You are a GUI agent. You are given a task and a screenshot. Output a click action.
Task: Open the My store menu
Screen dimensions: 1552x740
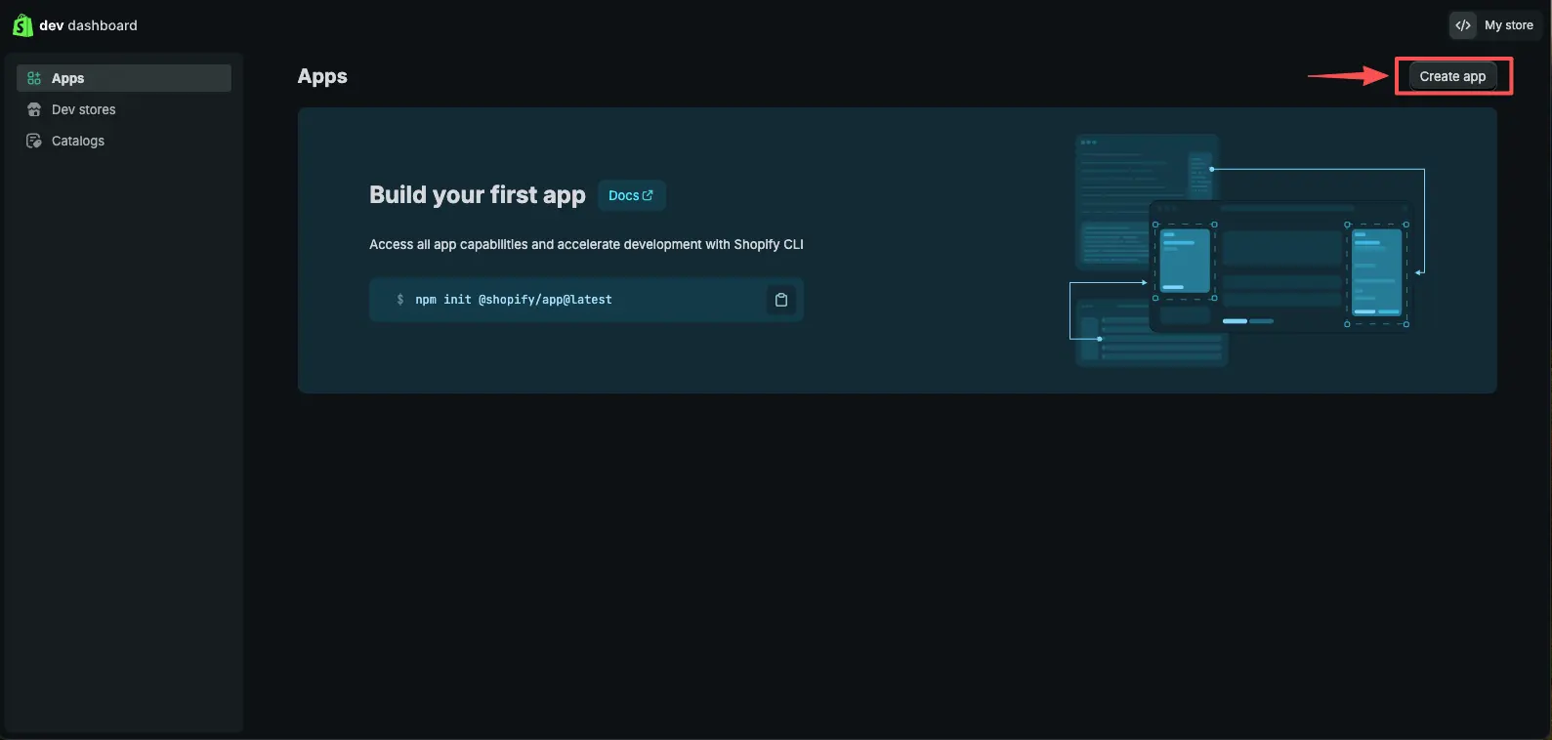pyautogui.click(x=1494, y=25)
